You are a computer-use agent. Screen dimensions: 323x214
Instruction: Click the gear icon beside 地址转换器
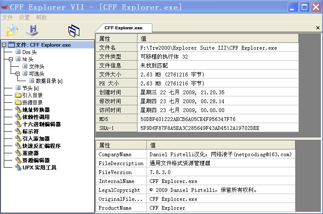pos(18,110)
